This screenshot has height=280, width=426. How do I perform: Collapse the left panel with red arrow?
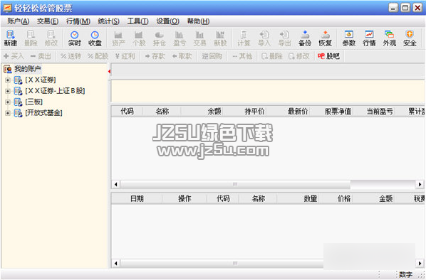coord(109,72)
